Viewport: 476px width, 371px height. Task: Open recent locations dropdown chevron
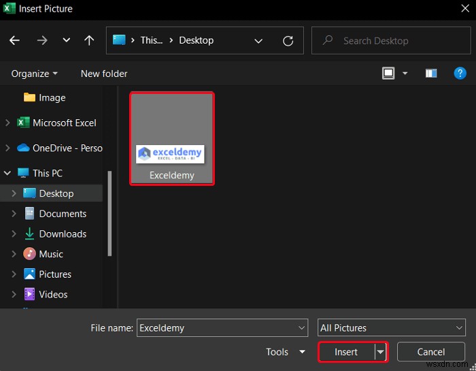coord(66,40)
